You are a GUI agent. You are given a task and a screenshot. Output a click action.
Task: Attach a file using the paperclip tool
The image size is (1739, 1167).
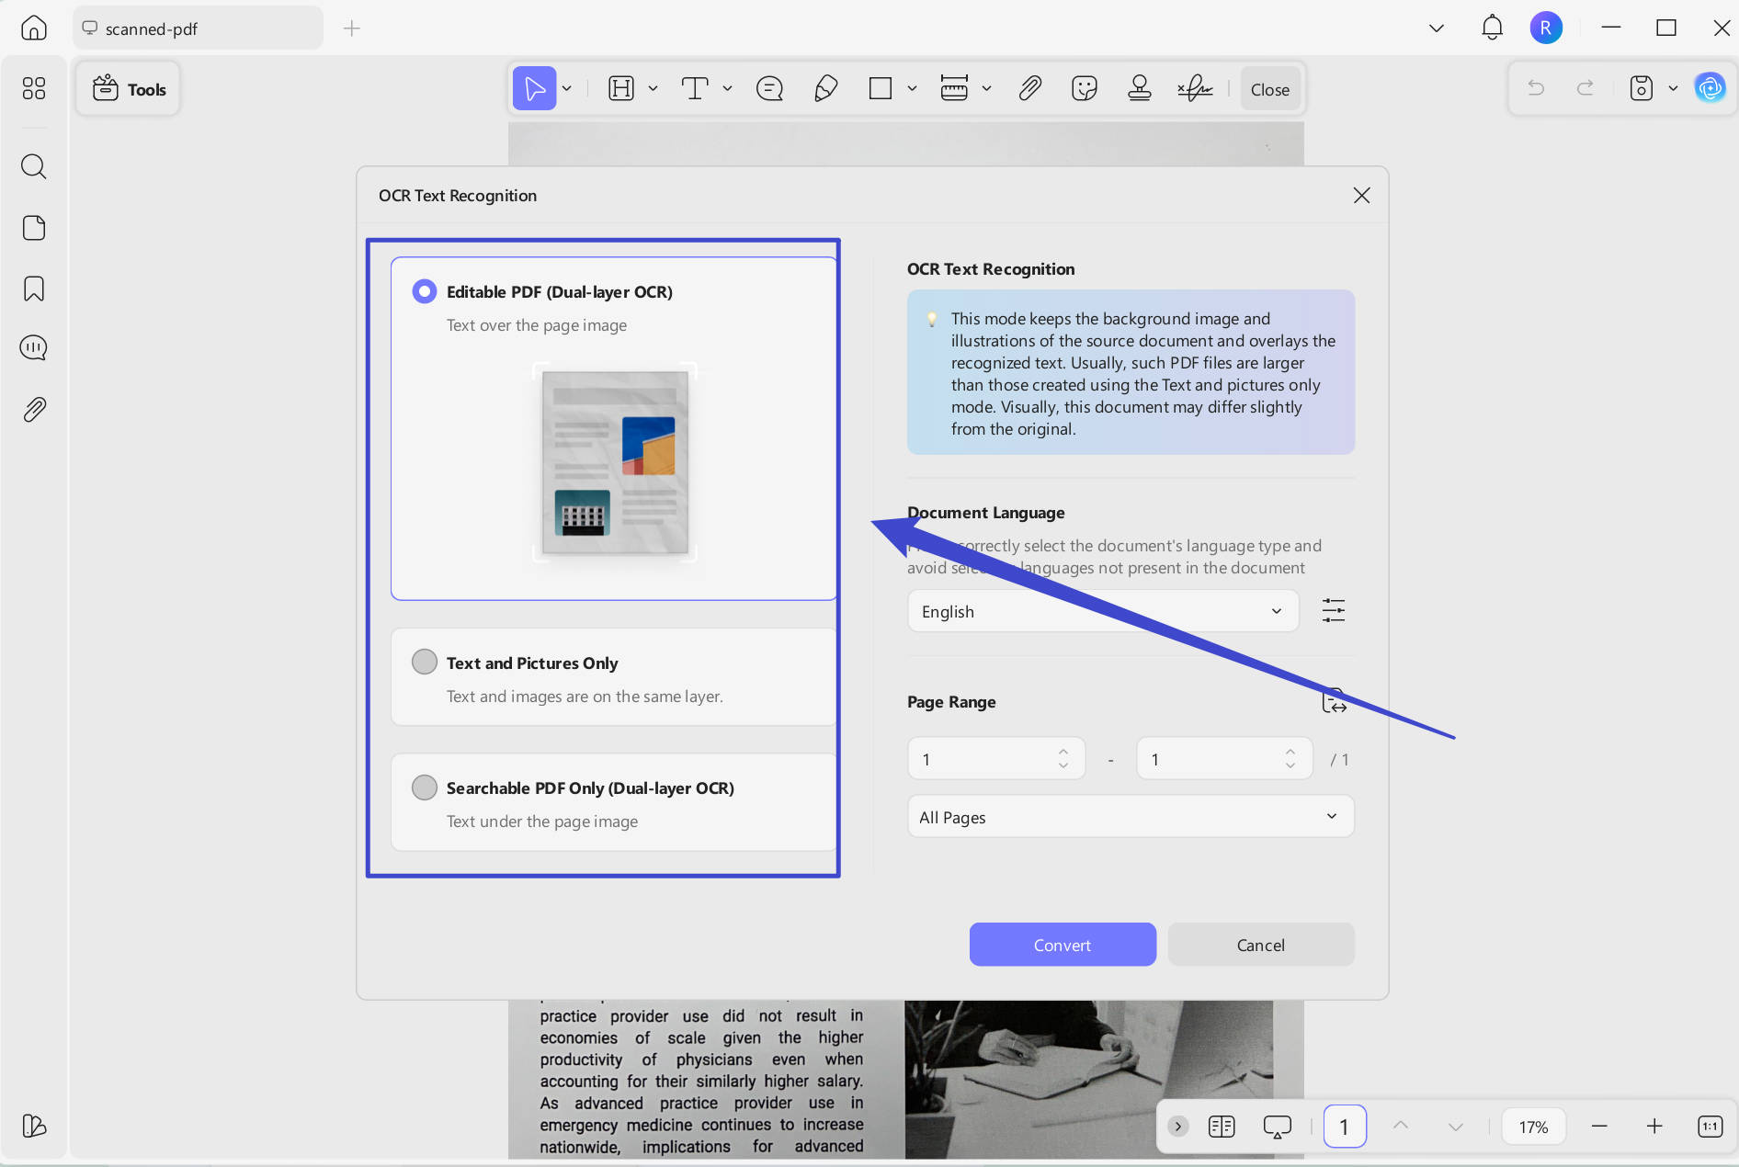click(x=1029, y=89)
